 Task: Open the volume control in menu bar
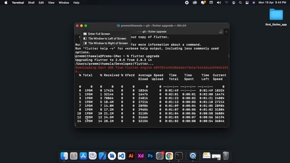[x=219, y=3]
